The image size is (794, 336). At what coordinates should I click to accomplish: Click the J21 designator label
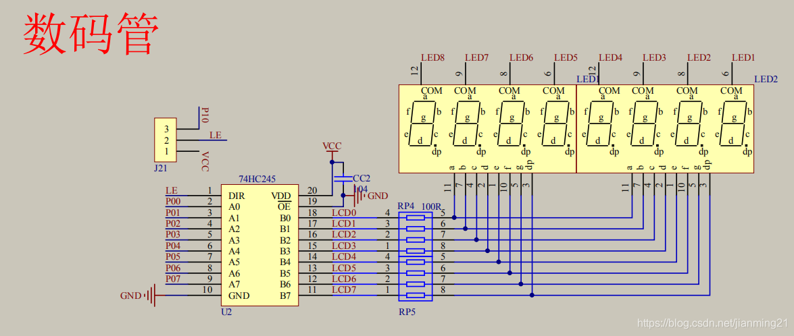(161, 168)
